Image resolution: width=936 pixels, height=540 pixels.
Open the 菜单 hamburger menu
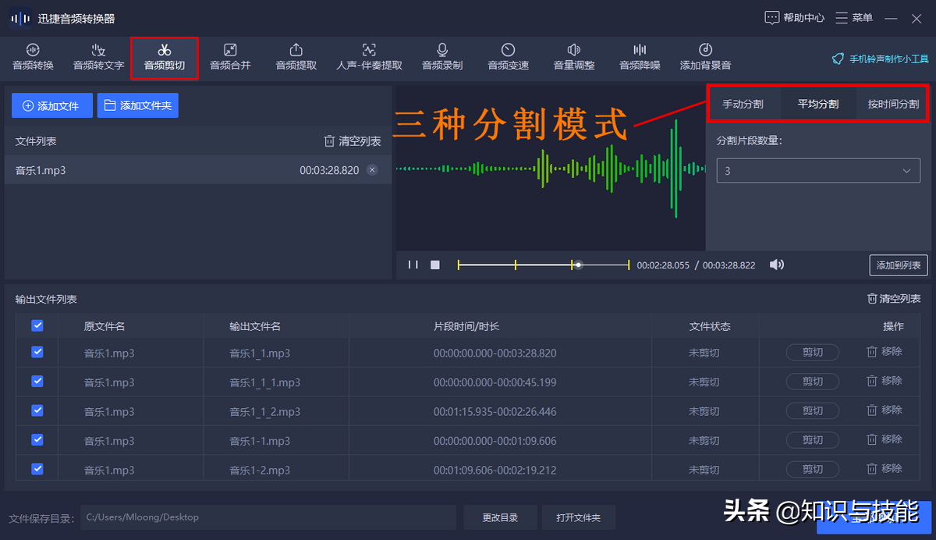point(854,18)
